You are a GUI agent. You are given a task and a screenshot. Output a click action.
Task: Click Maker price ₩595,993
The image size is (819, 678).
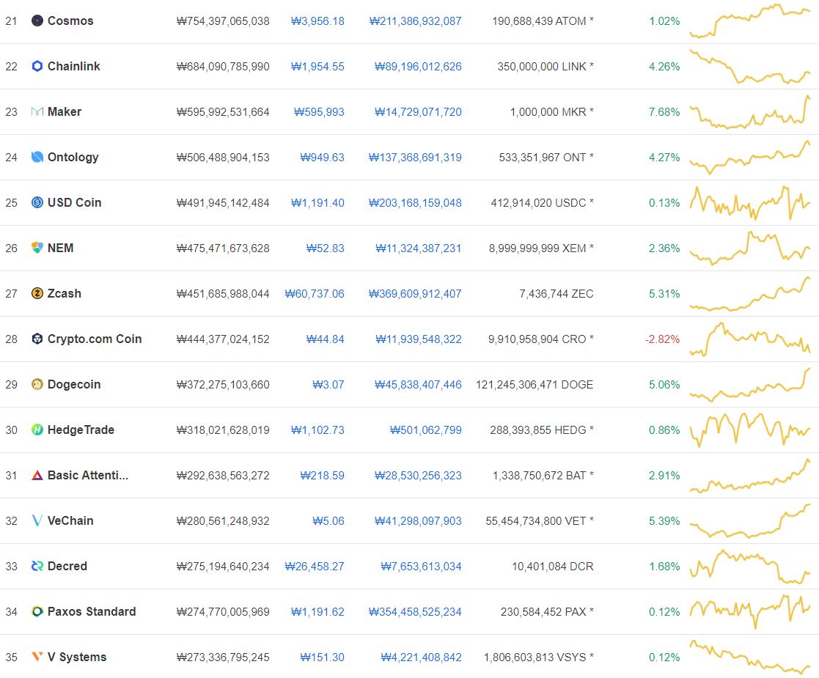point(319,112)
